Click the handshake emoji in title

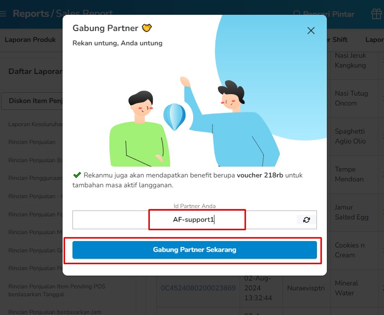(147, 28)
